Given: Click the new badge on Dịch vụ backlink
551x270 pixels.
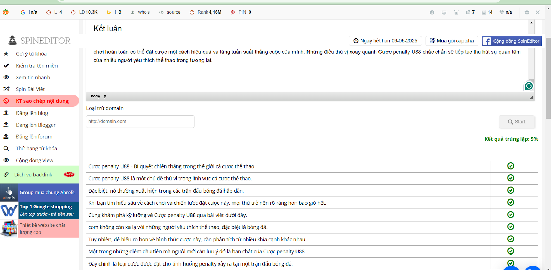Looking at the screenshot, I should 69,174.
